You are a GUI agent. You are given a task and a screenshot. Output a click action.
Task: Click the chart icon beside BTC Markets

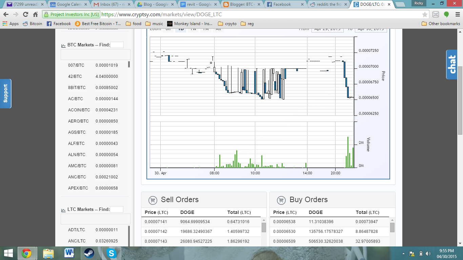(63, 45)
